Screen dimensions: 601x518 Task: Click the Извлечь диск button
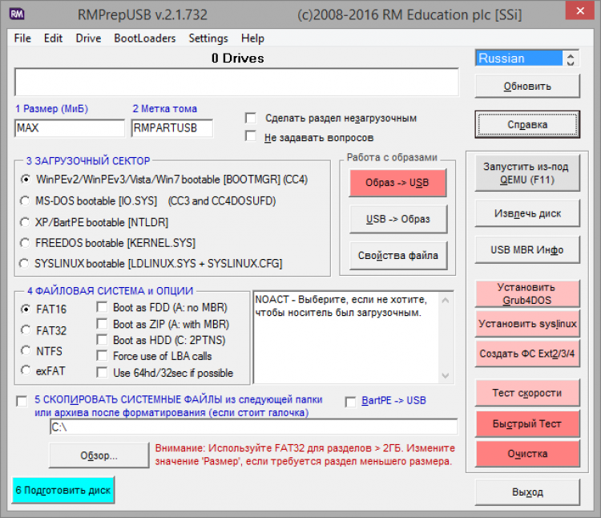point(527,213)
